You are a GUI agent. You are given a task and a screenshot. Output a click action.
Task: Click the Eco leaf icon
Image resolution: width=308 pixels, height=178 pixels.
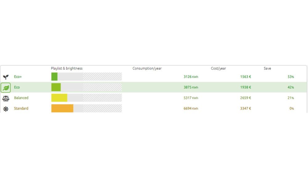pos(6,88)
